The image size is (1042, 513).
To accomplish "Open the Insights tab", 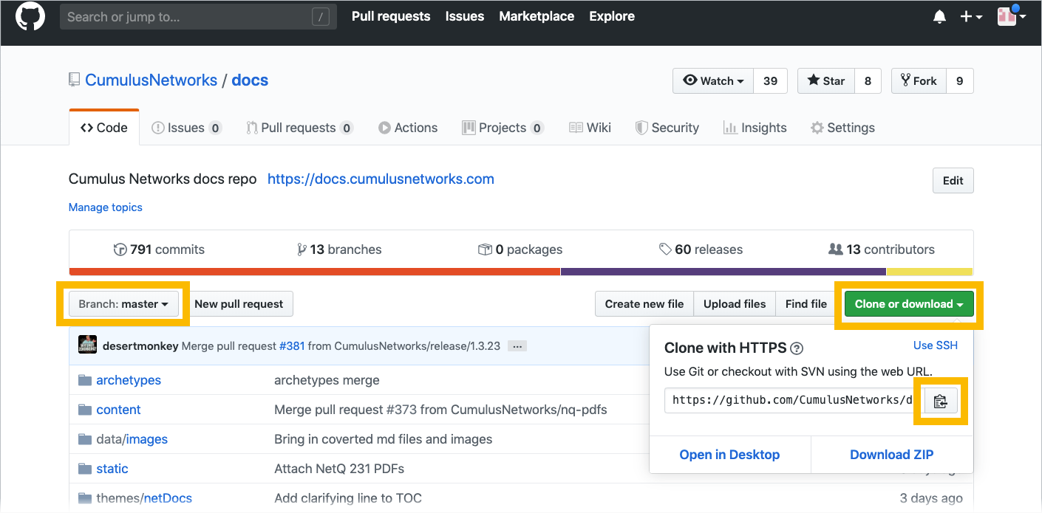I will pyautogui.click(x=755, y=128).
